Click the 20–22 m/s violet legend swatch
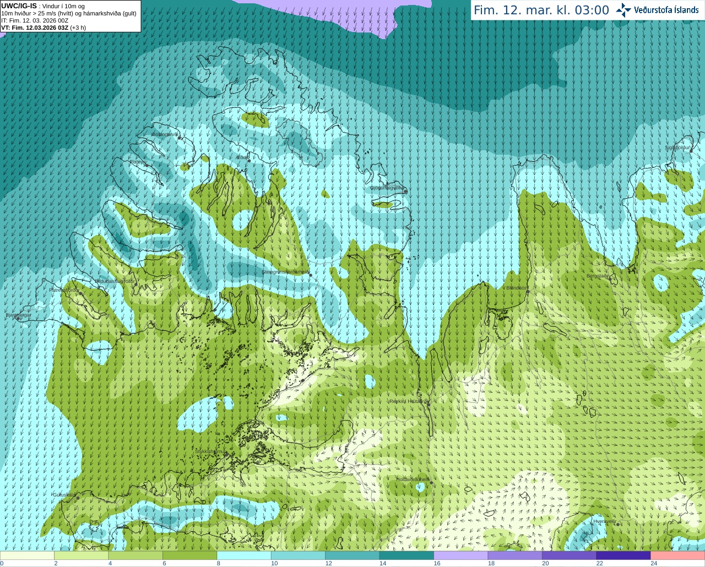The width and height of the screenshot is (705, 567). click(570, 555)
